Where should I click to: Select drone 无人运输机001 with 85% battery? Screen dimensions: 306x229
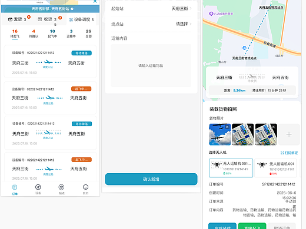231,168
